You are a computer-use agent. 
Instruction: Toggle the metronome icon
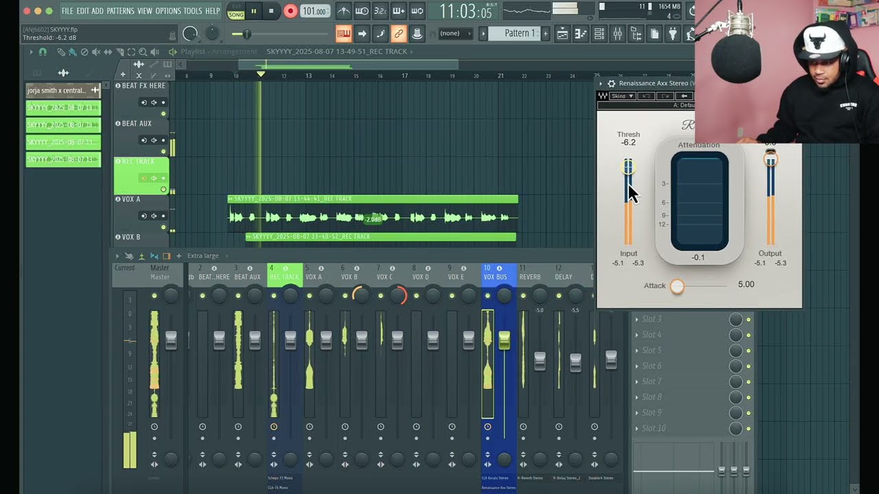click(x=343, y=11)
